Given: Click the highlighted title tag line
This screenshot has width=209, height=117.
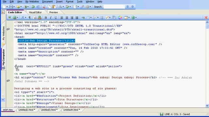Looking at the screenshot, I should [x=46, y=41].
